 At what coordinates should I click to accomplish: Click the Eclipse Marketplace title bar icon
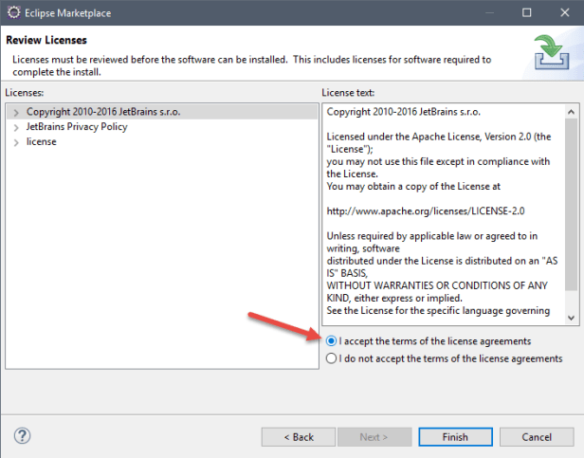click(x=13, y=12)
